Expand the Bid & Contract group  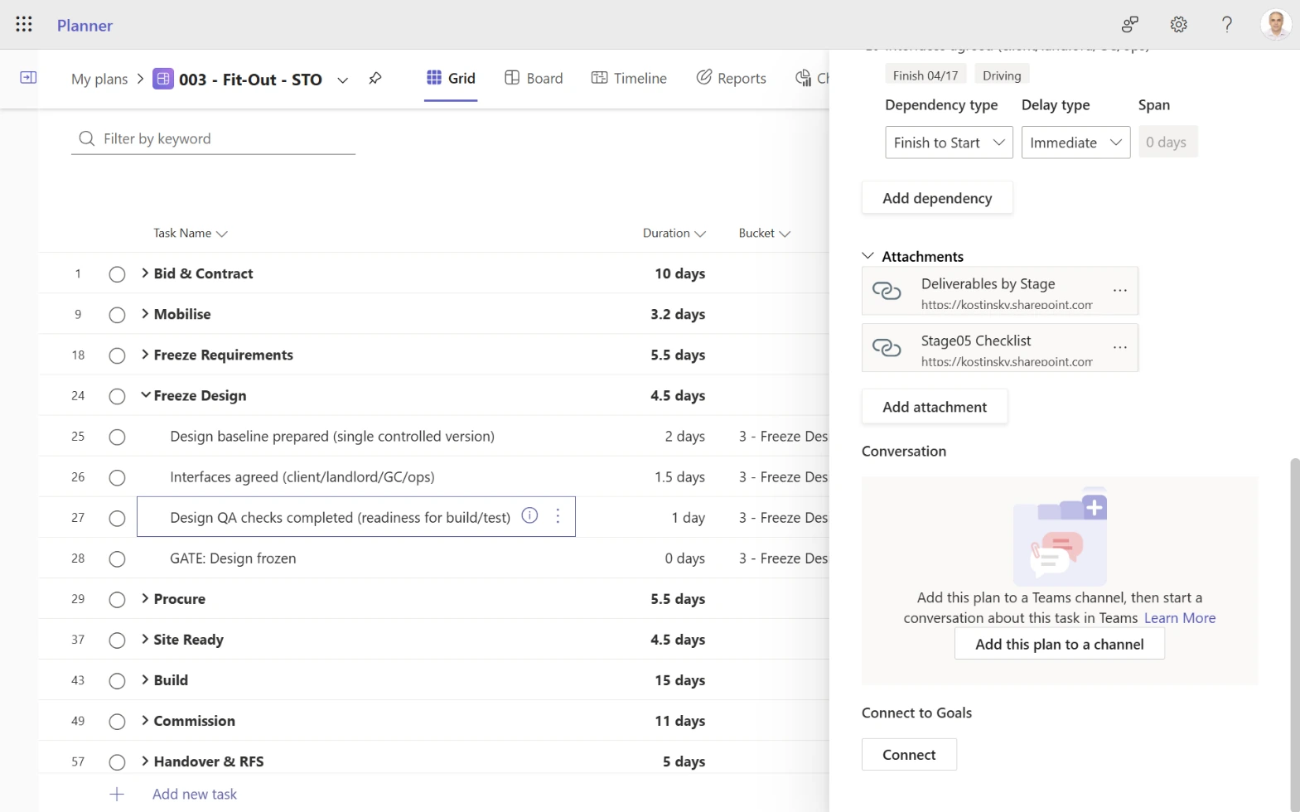(145, 273)
